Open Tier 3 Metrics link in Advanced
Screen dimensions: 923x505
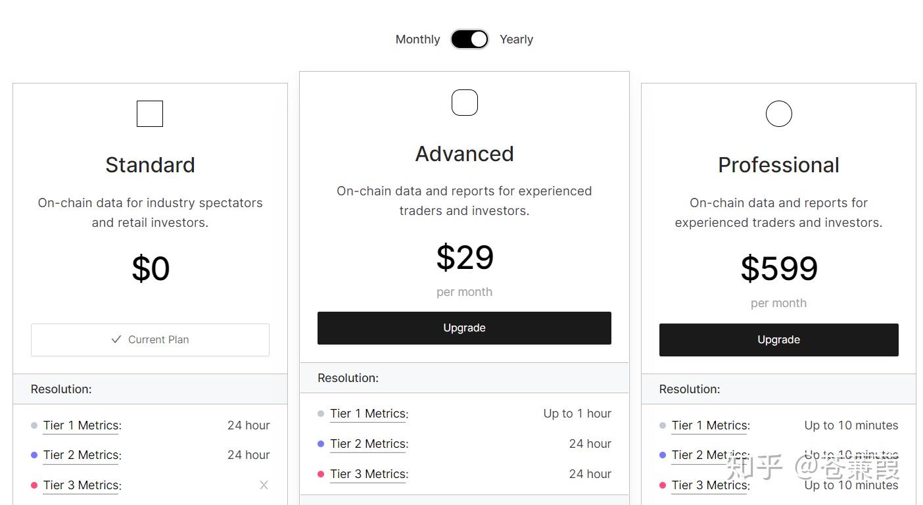pyautogui.click(x=369, y=474)
